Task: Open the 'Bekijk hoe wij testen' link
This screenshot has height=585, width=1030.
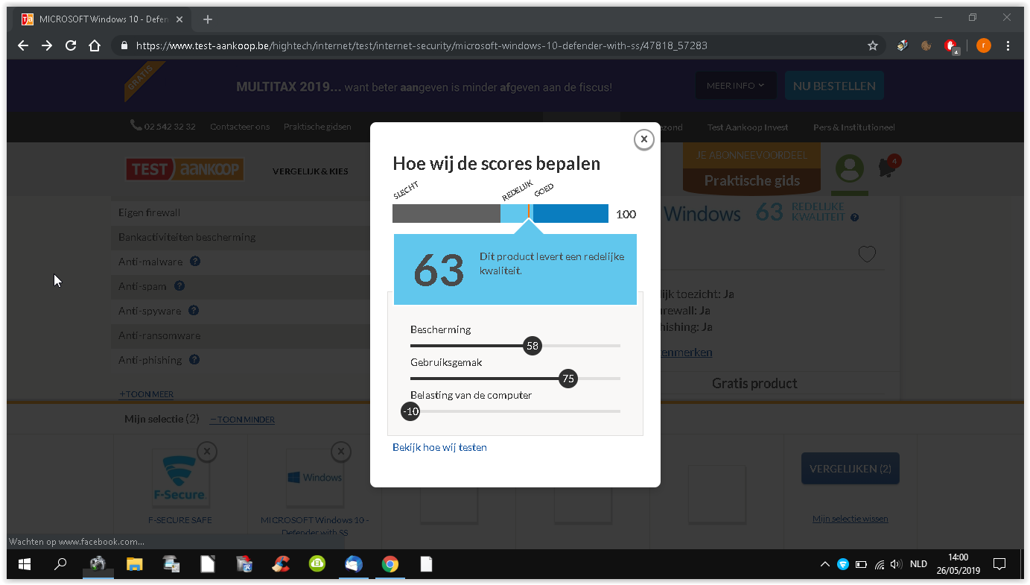Action: pyautogui.click(x=439, y=447)
